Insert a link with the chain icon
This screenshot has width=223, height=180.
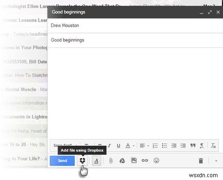[145, 160]
